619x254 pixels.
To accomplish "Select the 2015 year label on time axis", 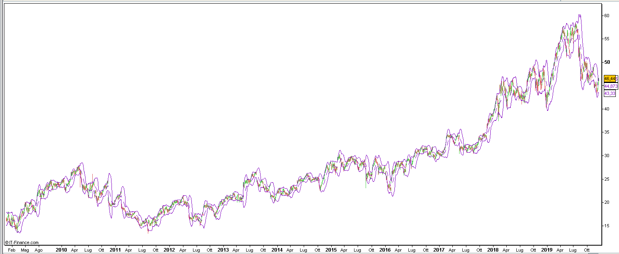I will 331,250.
